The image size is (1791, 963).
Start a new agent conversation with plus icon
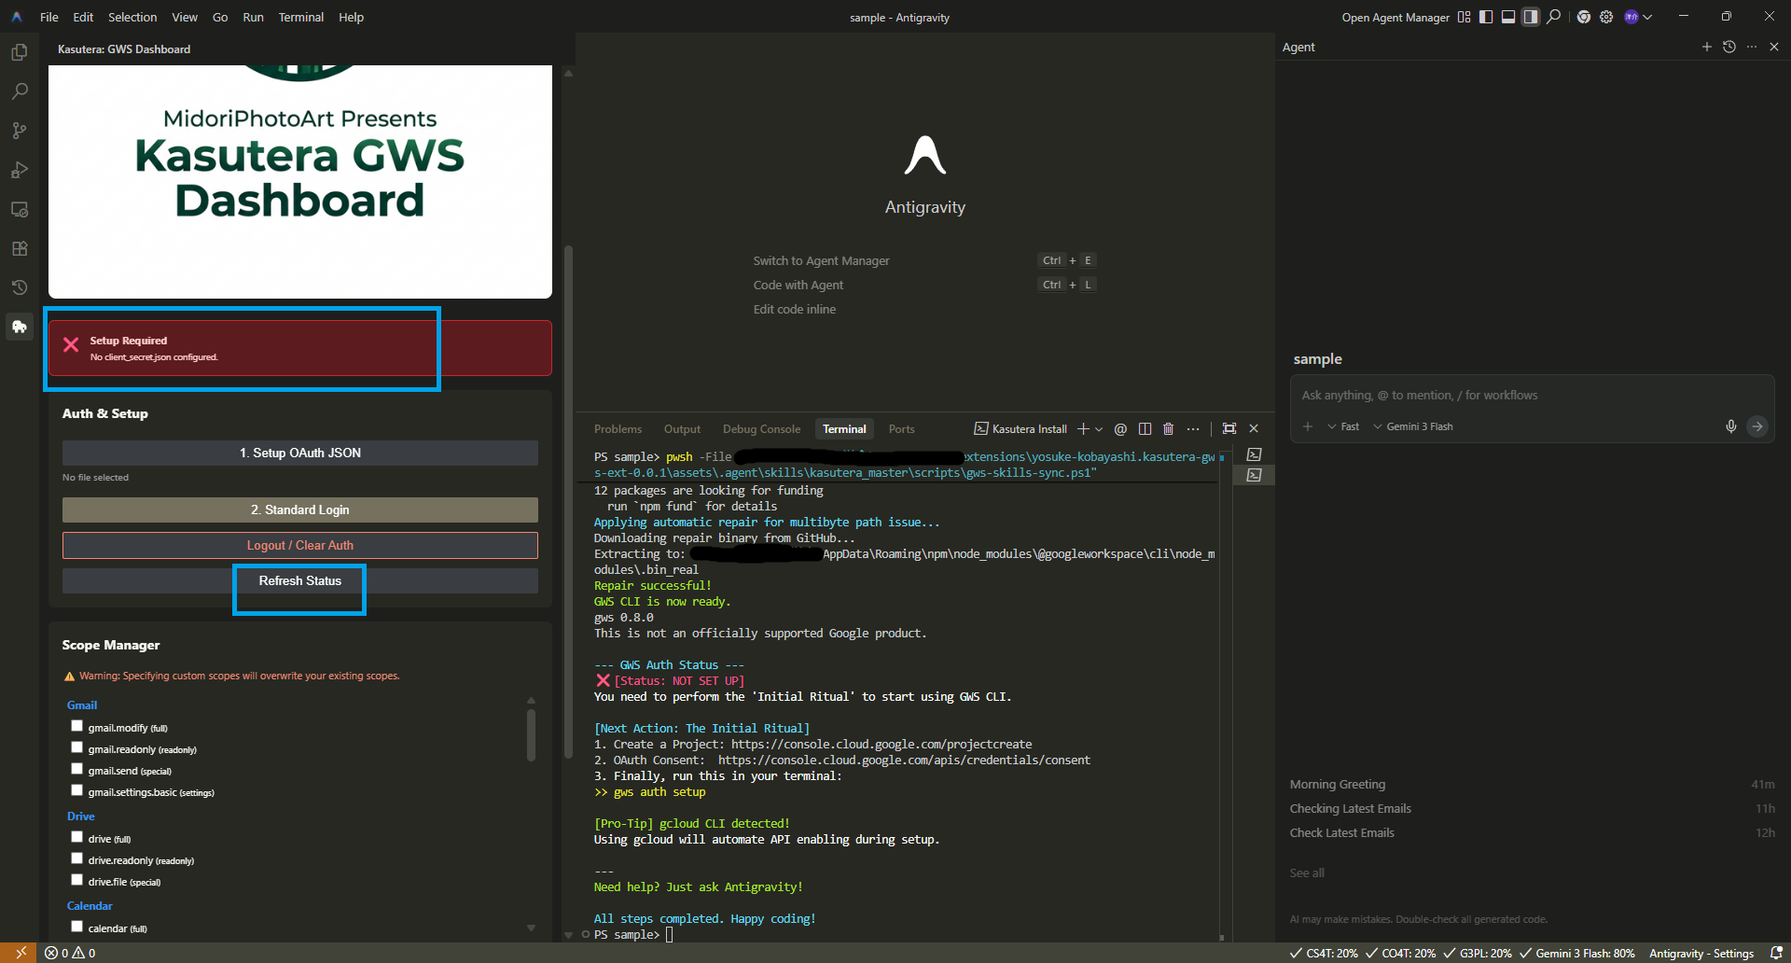[x=1706, y=47]
